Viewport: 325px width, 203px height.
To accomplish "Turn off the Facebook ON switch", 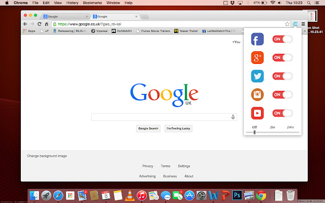I will [x=282, y=39].
